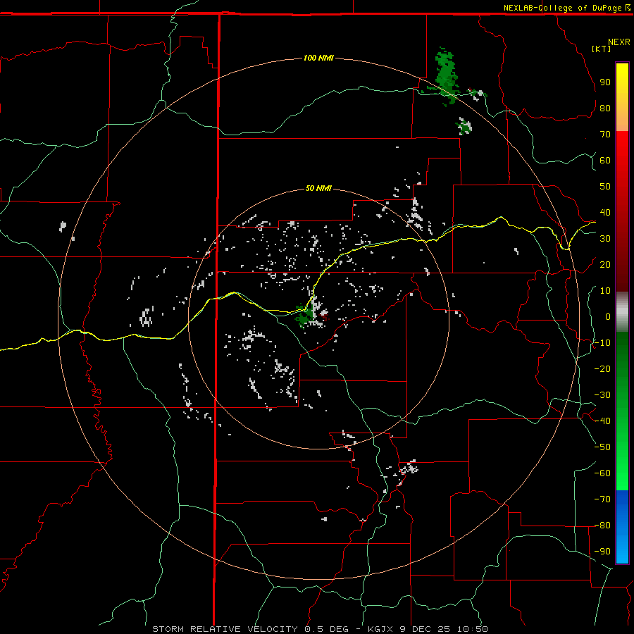634x634 pixels.
Task: Pick the 70 knot scale label
Action: click(x=605, y=135)
